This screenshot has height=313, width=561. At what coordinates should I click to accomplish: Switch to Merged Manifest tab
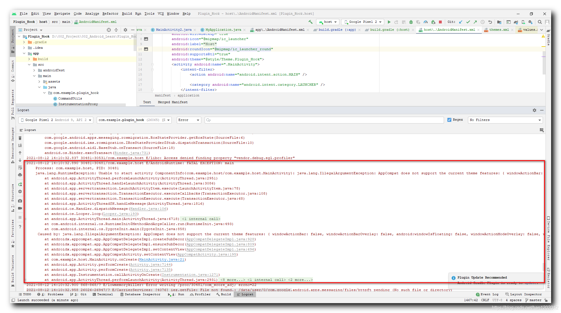click(173, 102)
